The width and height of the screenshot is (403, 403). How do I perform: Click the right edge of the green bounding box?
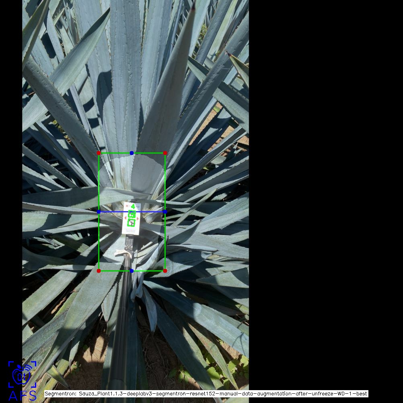point(165,241)
